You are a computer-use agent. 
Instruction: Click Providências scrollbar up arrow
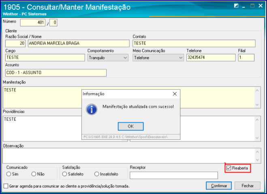point(257,119)
